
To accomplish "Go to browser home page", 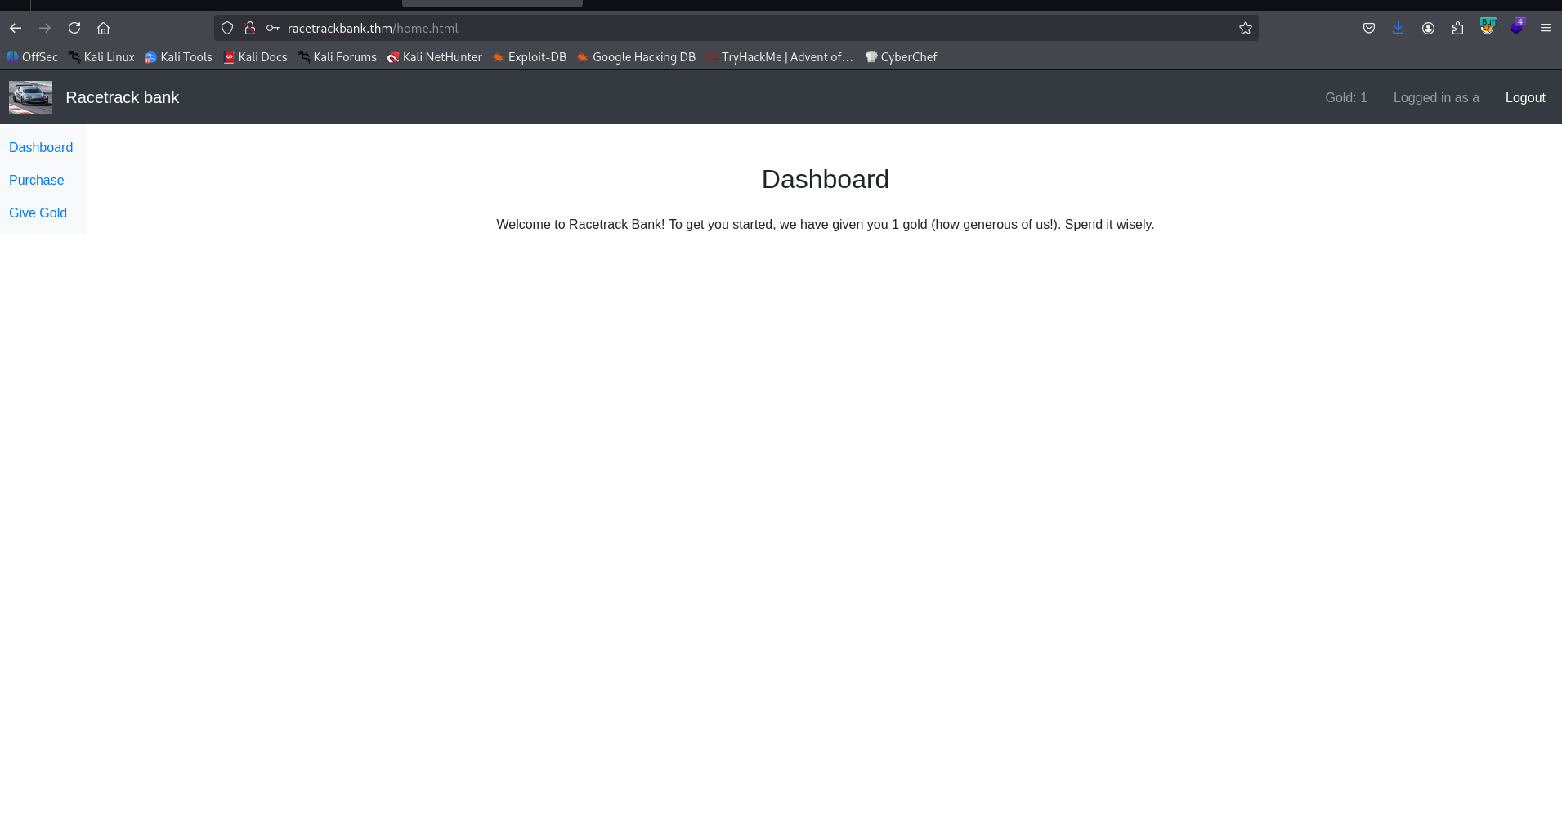I will point(104,28).
